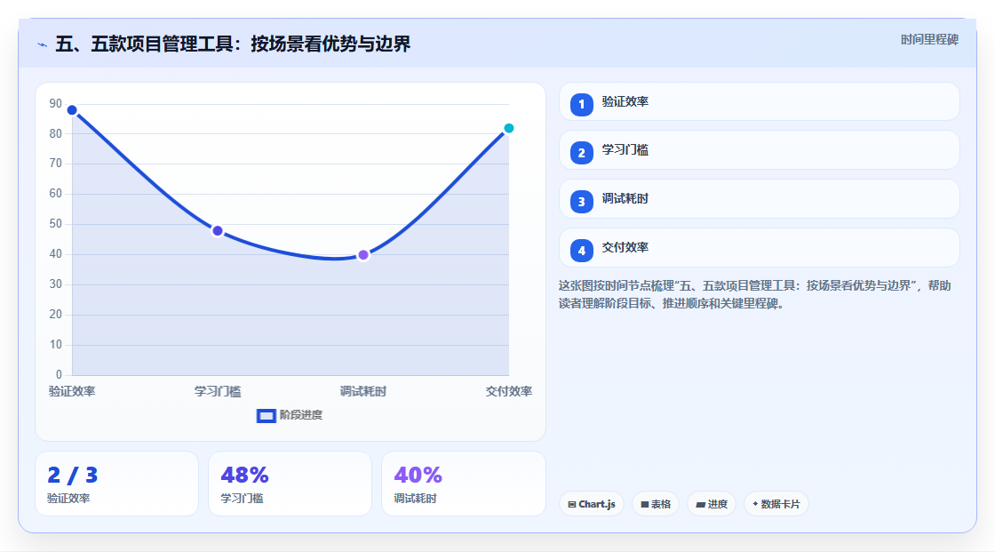Open the 调试耗时 milestone row
This screenshot has width=995, height=552.
759,199
